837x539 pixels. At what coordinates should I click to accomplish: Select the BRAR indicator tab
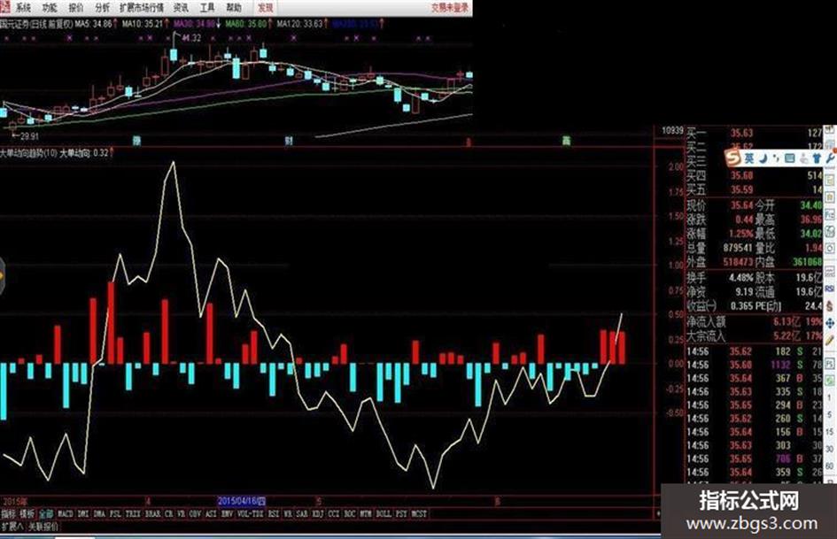[x=152, y=514]
